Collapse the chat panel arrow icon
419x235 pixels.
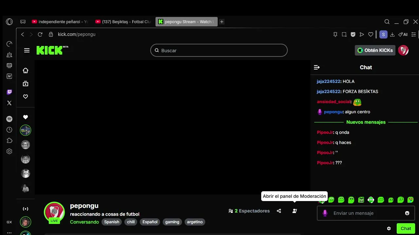point(317,67)
